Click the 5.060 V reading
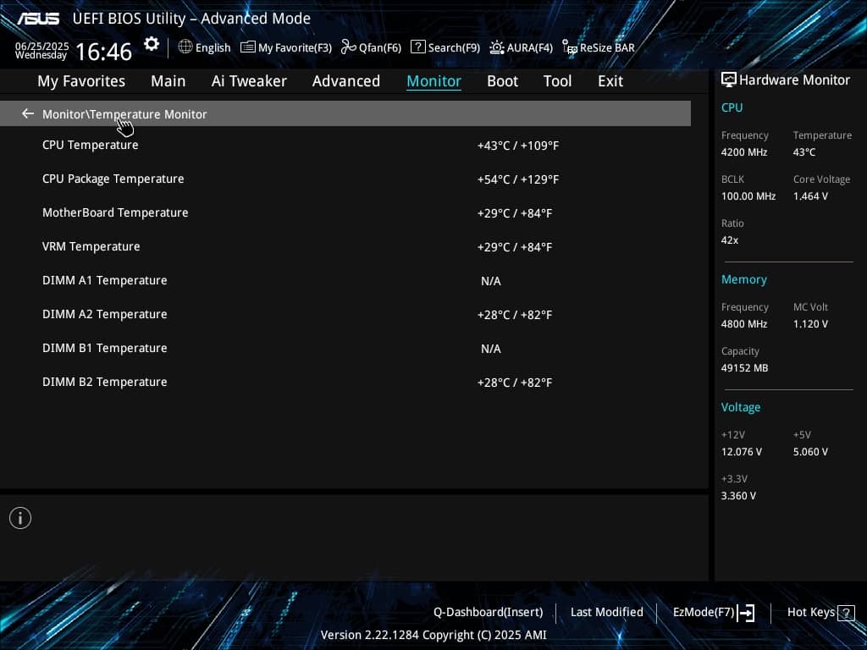Screen dimensions: 867x650 tap(810, 452)
